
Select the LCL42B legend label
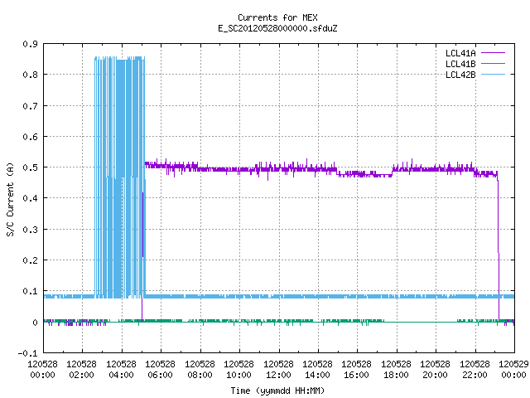pos(460,75)
